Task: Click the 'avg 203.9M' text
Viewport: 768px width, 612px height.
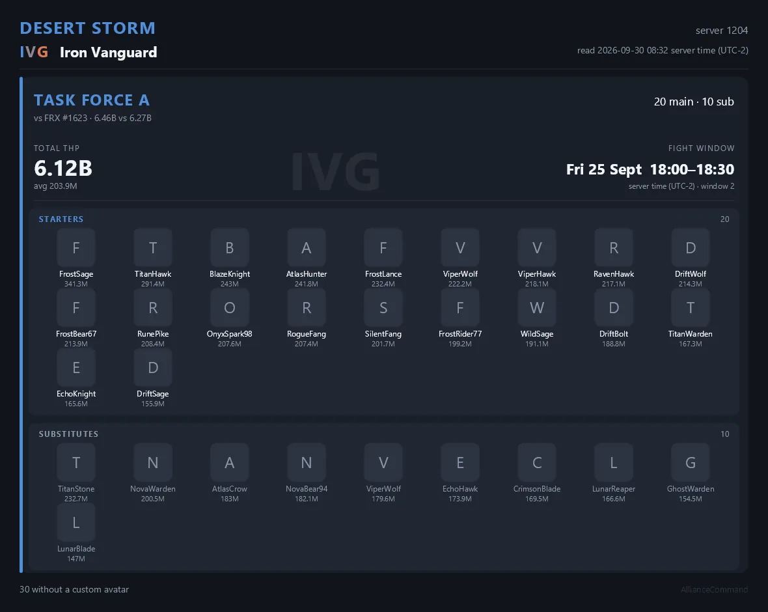Action: tap(55, 186)
